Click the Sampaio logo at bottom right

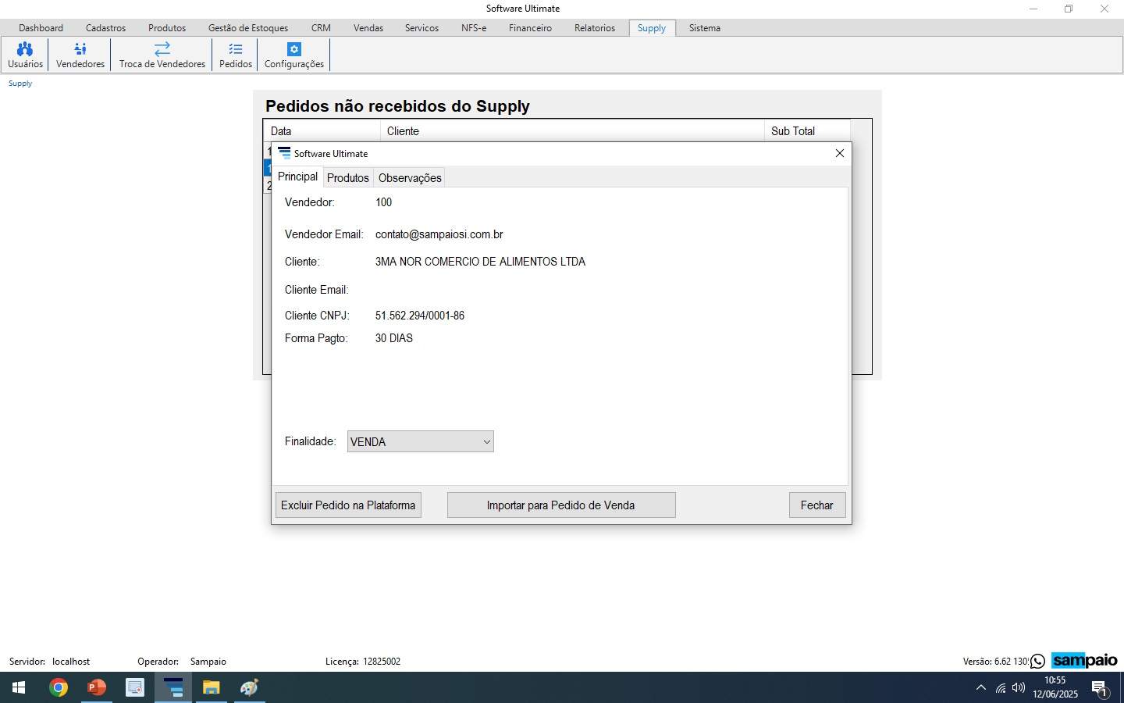(x=1085, y=661)
